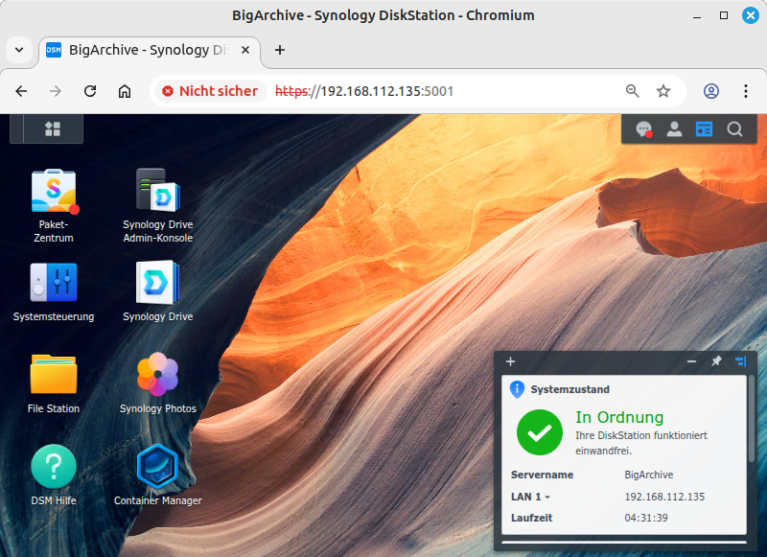Minimize the widget panel
The width and height of the screenshot is (767, 557).
click(x=691, y=361)
